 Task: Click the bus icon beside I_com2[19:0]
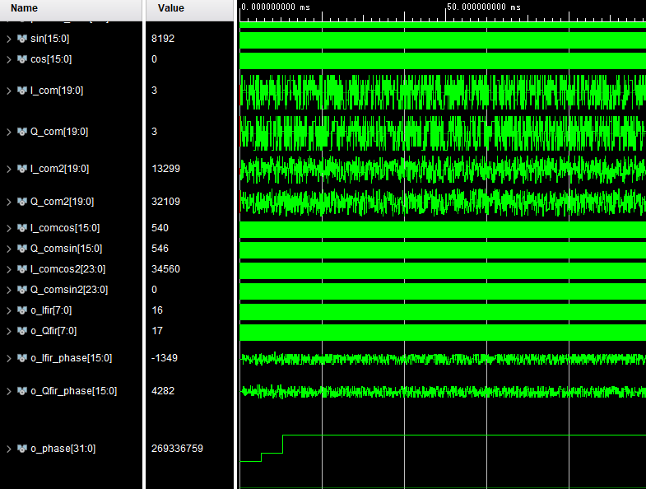pos(22,169)
